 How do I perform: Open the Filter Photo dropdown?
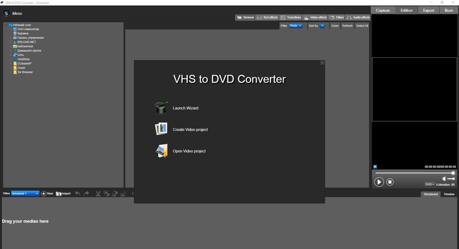[x=295, y=26]
